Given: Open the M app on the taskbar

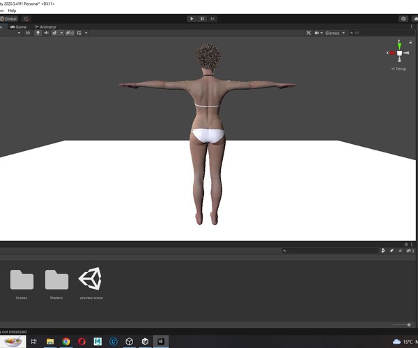Looking at the screenshot, I should [98, 341].
